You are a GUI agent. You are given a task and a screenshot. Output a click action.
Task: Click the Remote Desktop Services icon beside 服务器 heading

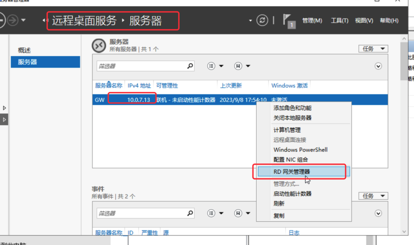point(99,45)
